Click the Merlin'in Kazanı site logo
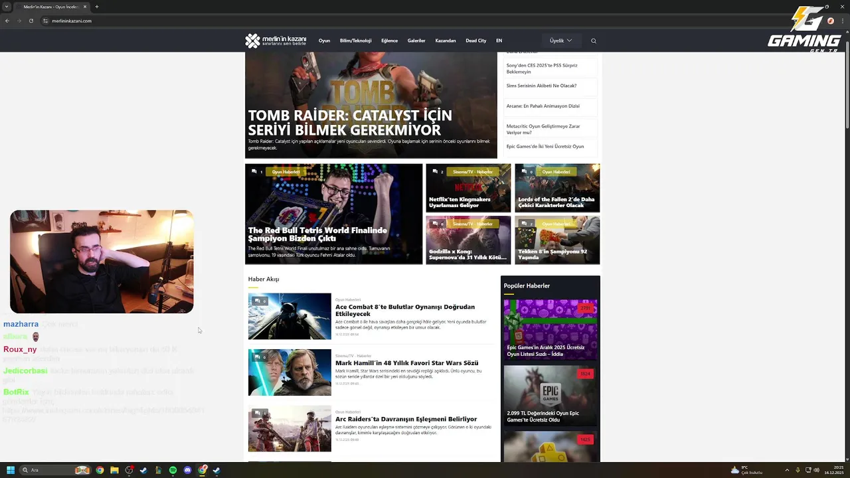 point(276,40)
